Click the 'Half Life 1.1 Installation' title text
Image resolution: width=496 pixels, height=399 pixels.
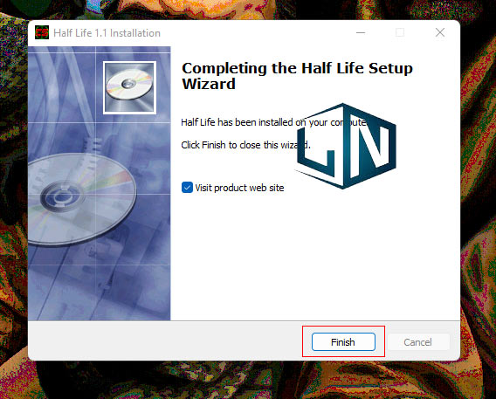107,33
